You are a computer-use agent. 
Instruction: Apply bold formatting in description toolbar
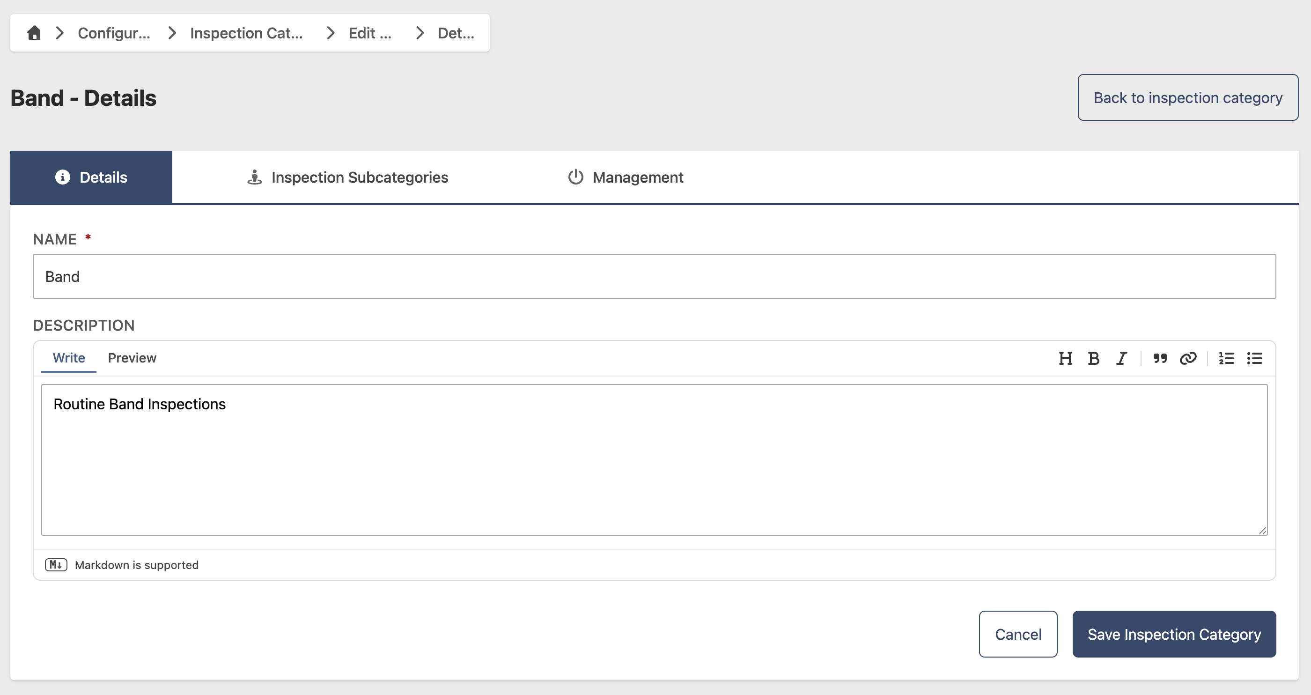coord(1093,358)
